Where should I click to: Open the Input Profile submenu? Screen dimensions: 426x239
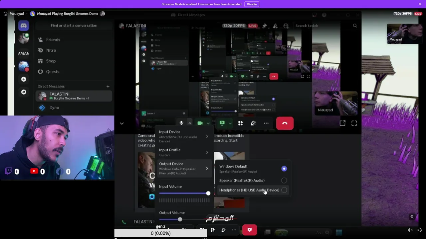click(184, 152)
